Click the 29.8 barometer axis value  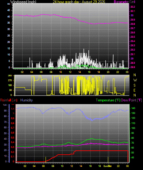133,24
